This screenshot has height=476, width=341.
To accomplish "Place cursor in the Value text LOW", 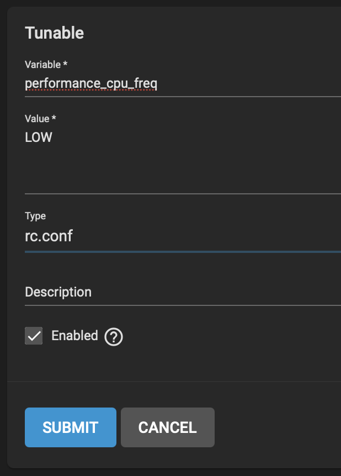I will (x=39, y=137).
